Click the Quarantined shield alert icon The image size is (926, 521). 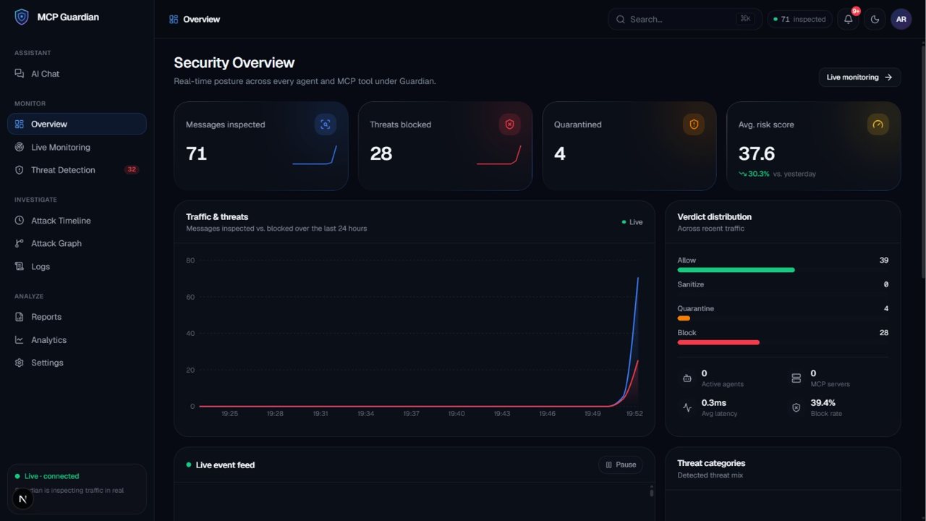(x=694, y=124)
